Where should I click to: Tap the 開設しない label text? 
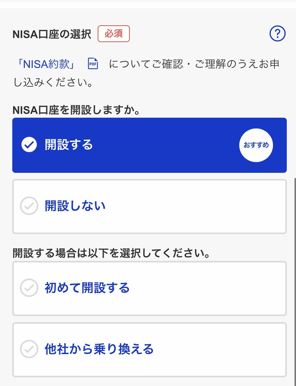[x=75, y=206]
